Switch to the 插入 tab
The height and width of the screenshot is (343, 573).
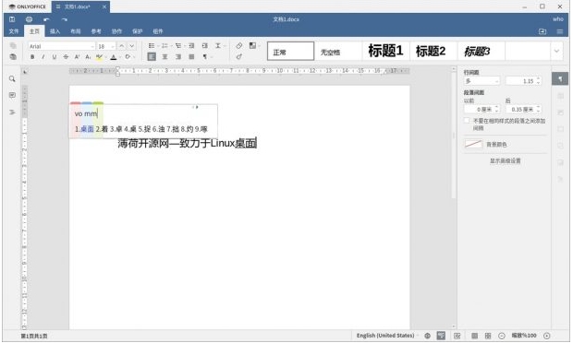click(x=55, y=31)
